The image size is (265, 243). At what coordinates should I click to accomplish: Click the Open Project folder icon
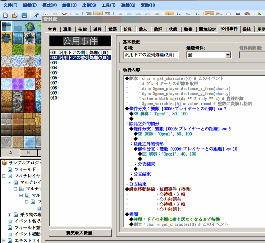[x=15, y=15]
